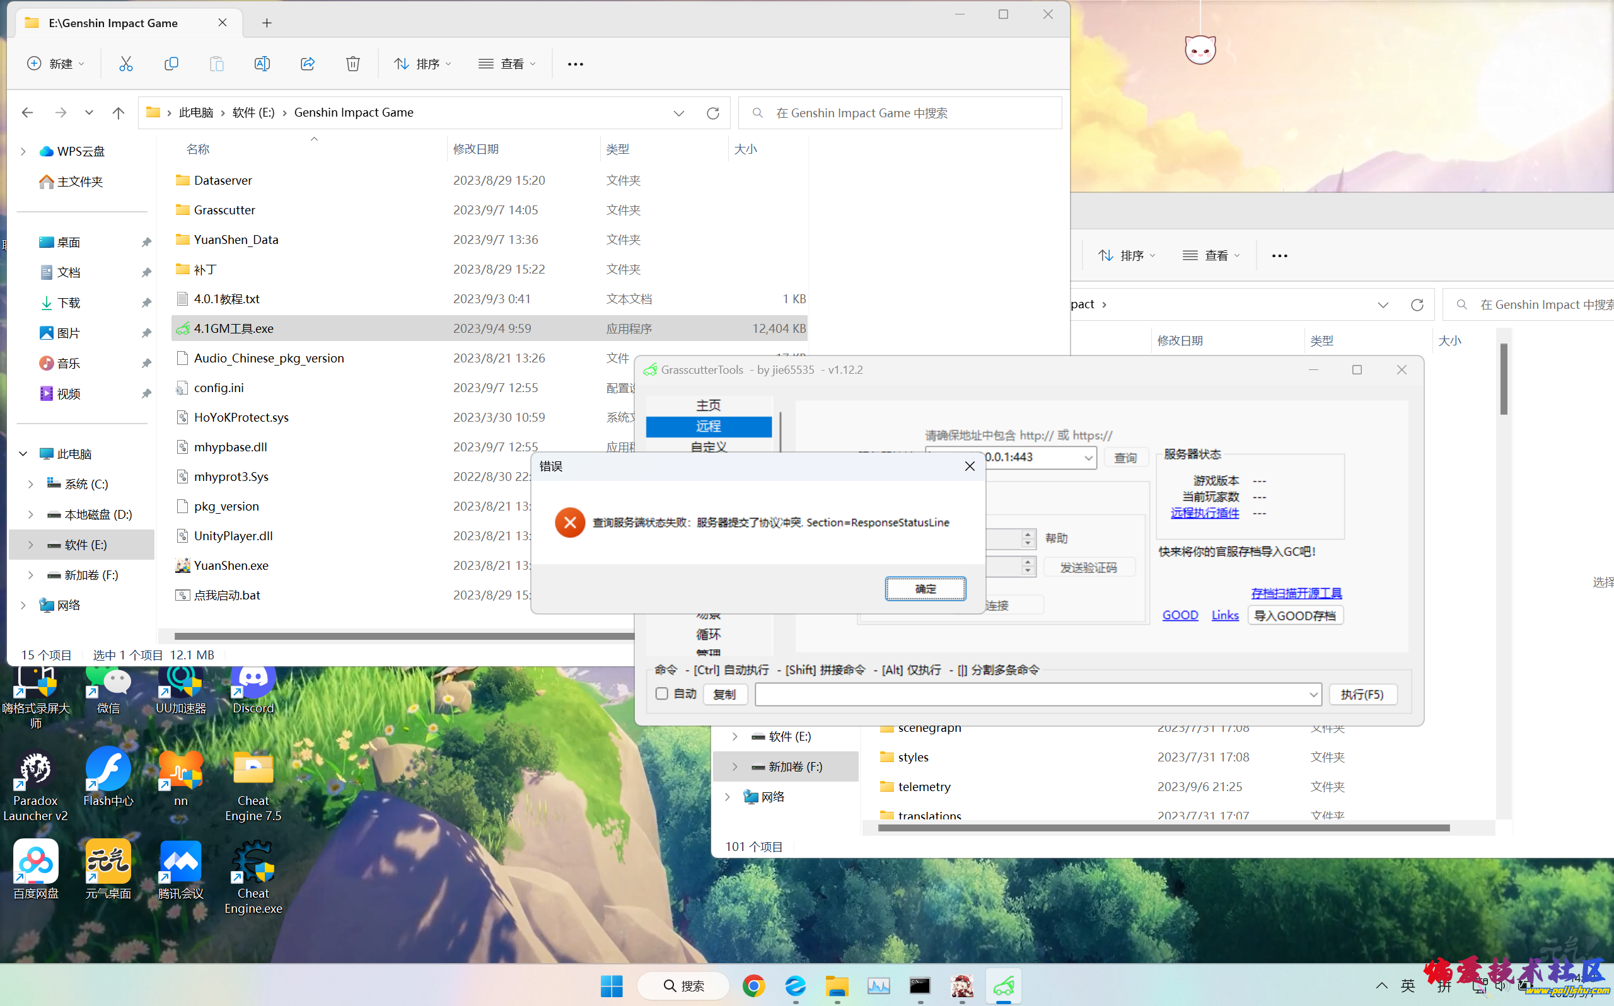Open the 存档扫描开源工具 link
This screenshot has height=1006, width=1614.
1296,594
